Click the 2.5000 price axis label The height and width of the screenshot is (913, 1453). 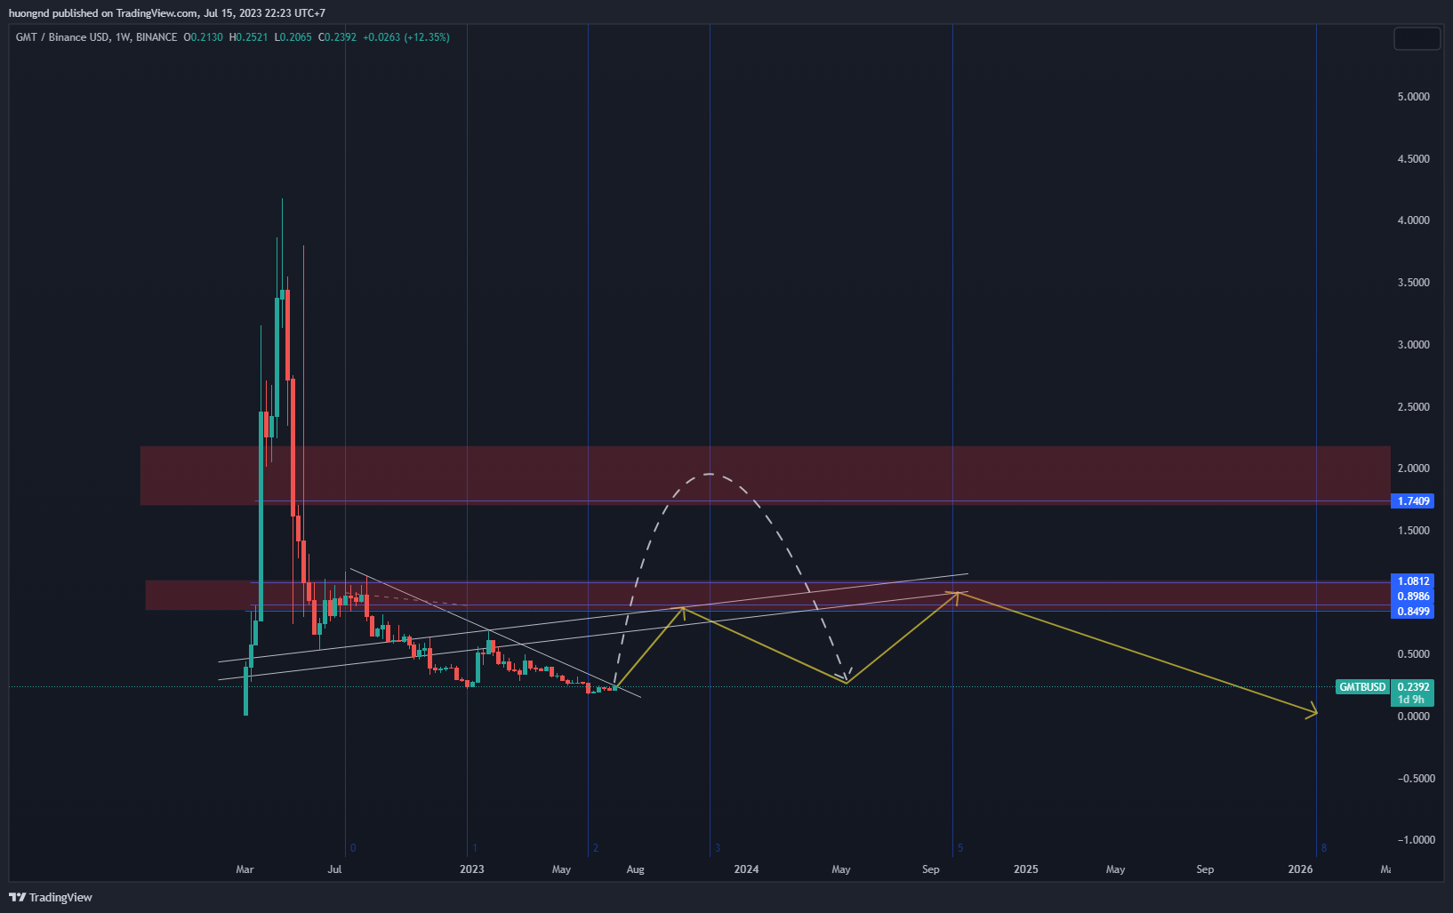[1413, 407]
